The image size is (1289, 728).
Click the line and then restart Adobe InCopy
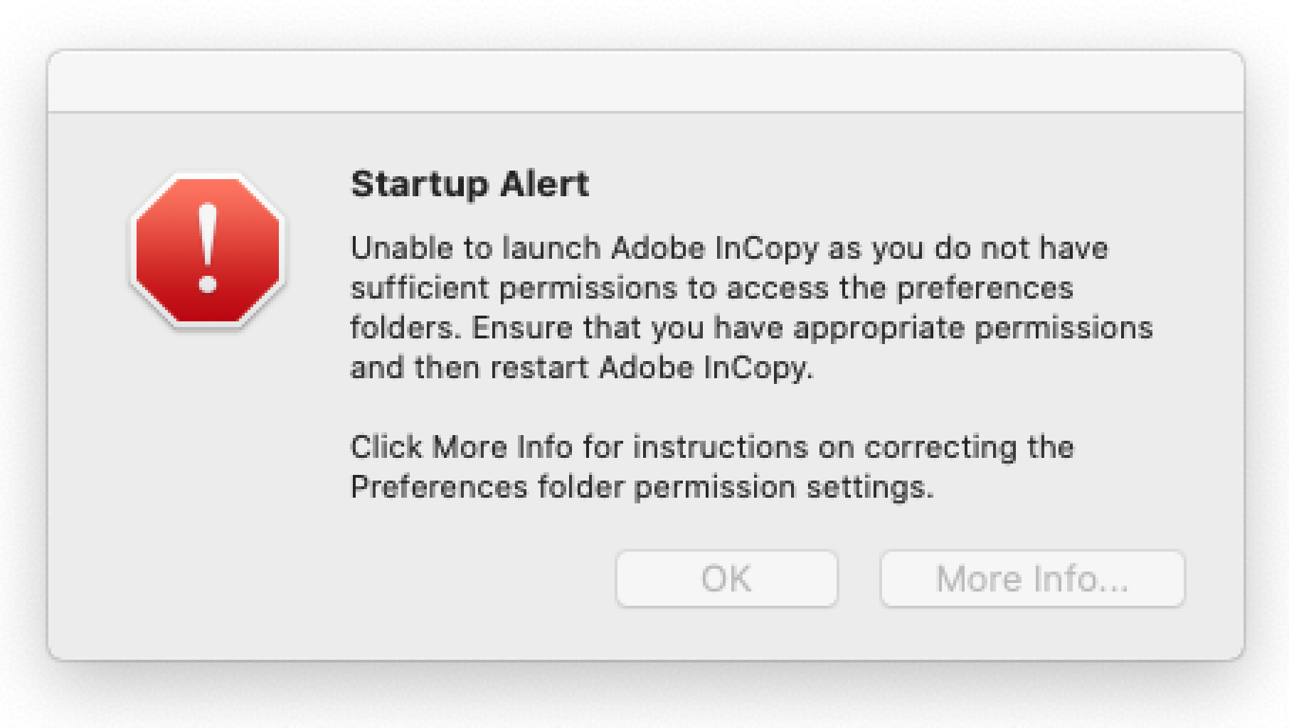click(x=581, y=368)
